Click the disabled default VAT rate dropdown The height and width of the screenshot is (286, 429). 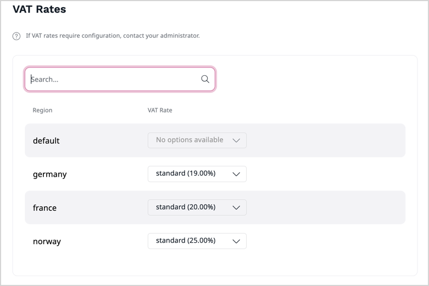click(x=197, y=141)
